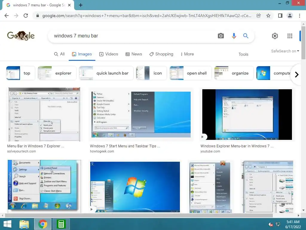This screenshot has height=230, width=306.
Task: Open the tall Start menu programs image
Action: click(x=210, y=186)
